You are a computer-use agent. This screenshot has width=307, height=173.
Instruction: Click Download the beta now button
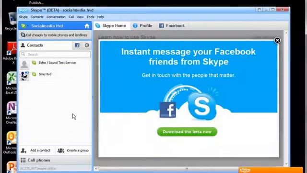pyautogui.click(x=187, y=132)
